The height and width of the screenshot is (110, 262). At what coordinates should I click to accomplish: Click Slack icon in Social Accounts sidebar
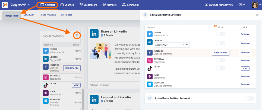pyautogui.click(x=46, y=93)
